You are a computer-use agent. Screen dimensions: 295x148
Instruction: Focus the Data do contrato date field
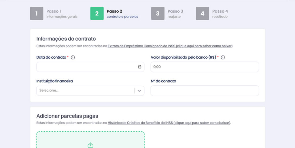pos(86,67)
